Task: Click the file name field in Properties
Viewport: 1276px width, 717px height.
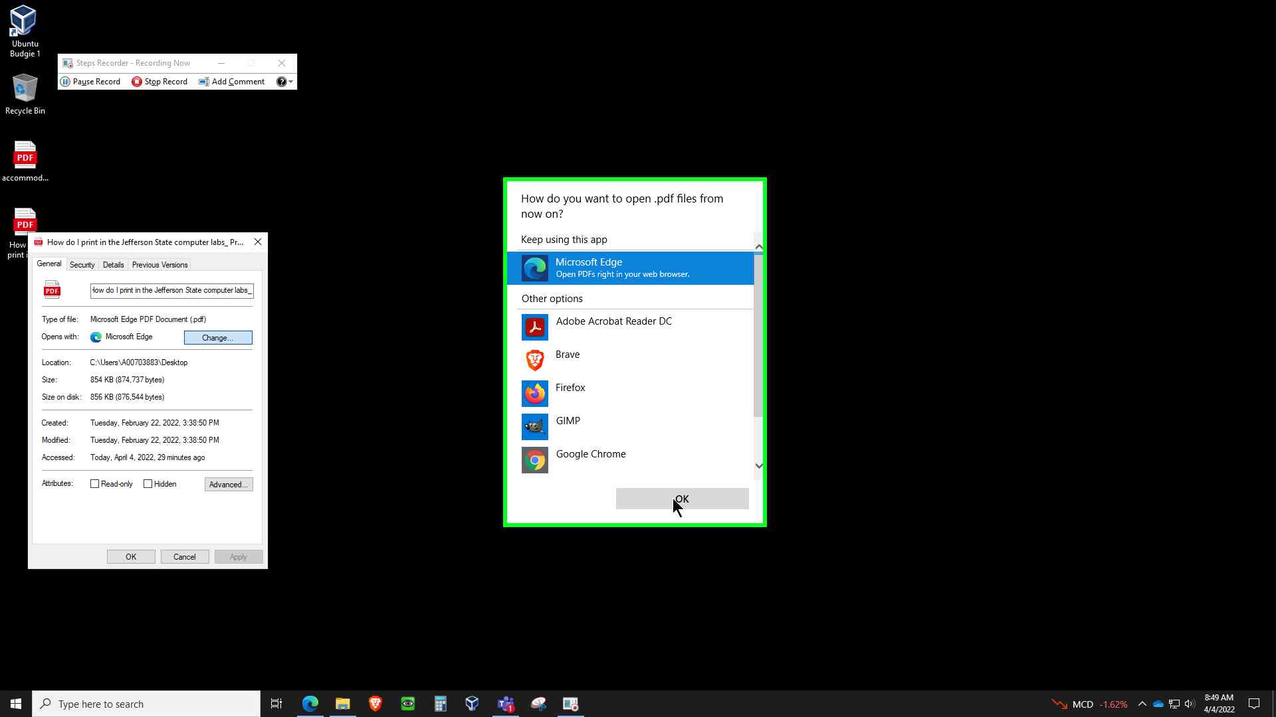Action: pos(172,291)
